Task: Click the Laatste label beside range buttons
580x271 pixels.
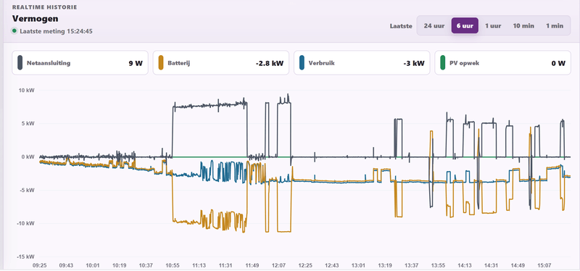Action: pos(401,26)
